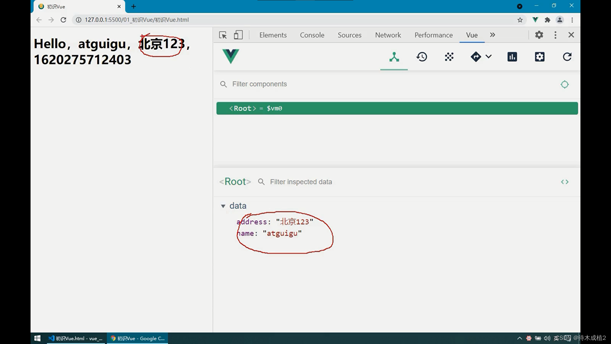
Task: Open a new browser tab
Action: pos(134,6)
